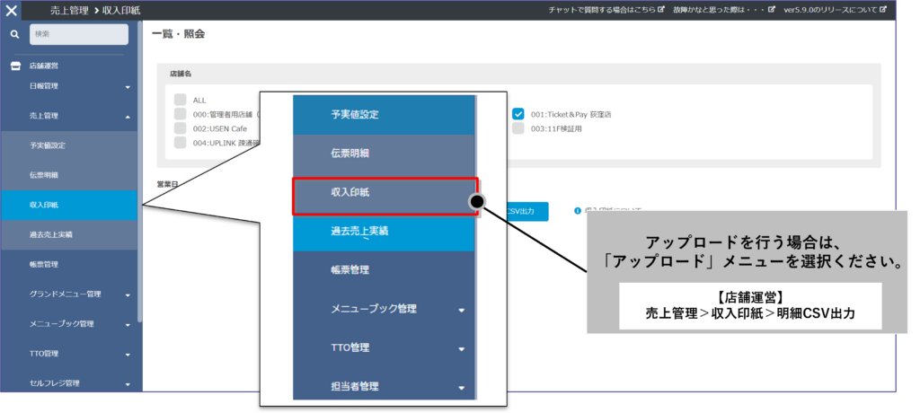
Task: Expand the セルフレジ管理 dropdown arrow
Action: (128, 385)
